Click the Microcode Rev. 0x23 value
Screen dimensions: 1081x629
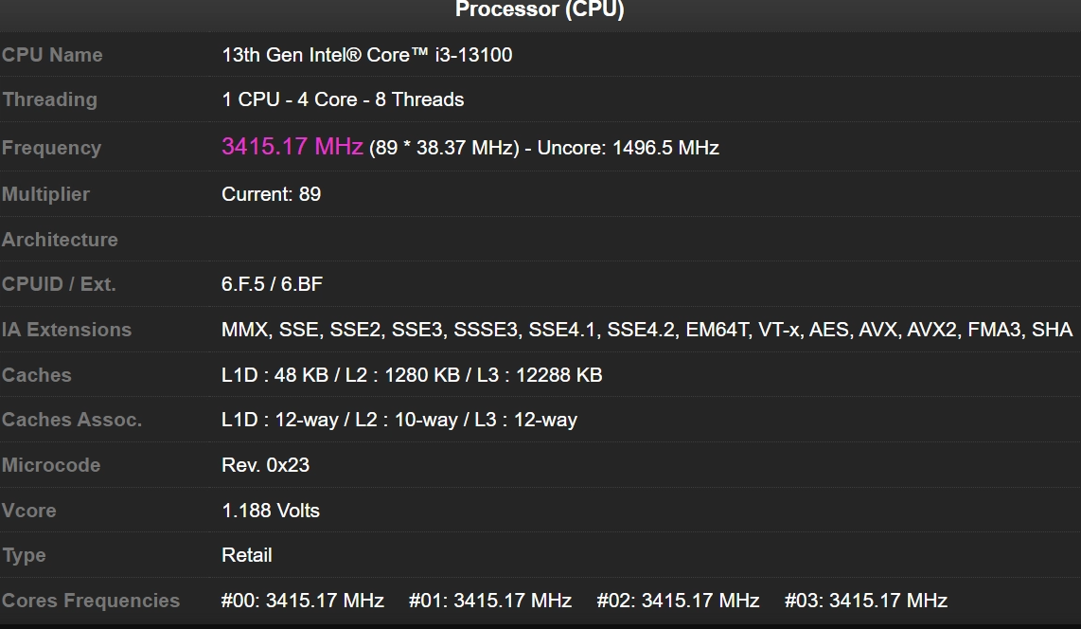(265, 465)
